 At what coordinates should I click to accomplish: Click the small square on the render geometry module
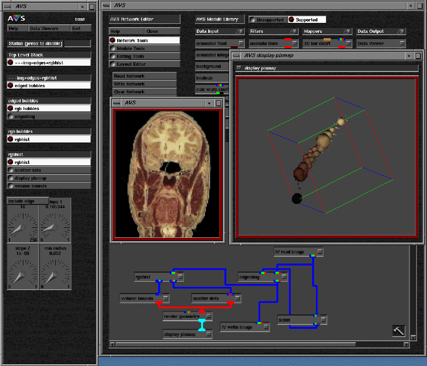[x=209, y=316]
